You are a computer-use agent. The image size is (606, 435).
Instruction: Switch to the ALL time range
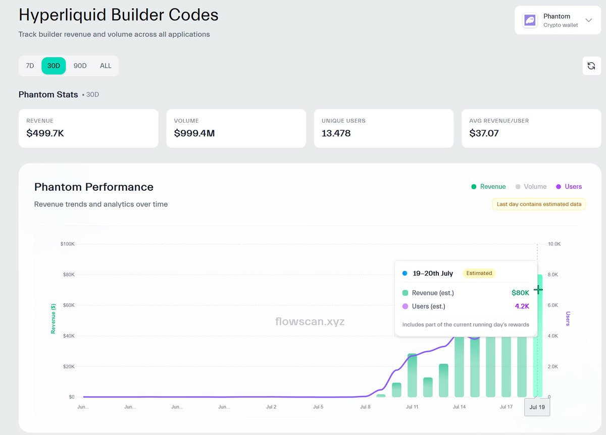point(106,66)
